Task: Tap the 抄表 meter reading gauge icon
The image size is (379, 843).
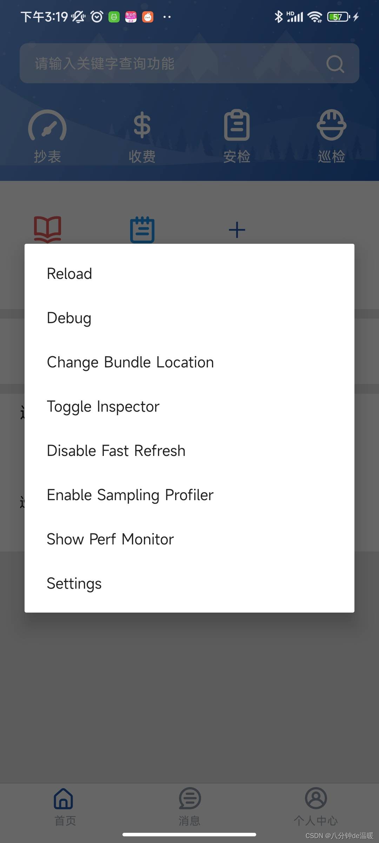Action: 47,126
